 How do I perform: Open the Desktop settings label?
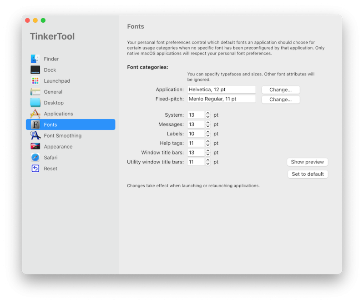[54, 103]
